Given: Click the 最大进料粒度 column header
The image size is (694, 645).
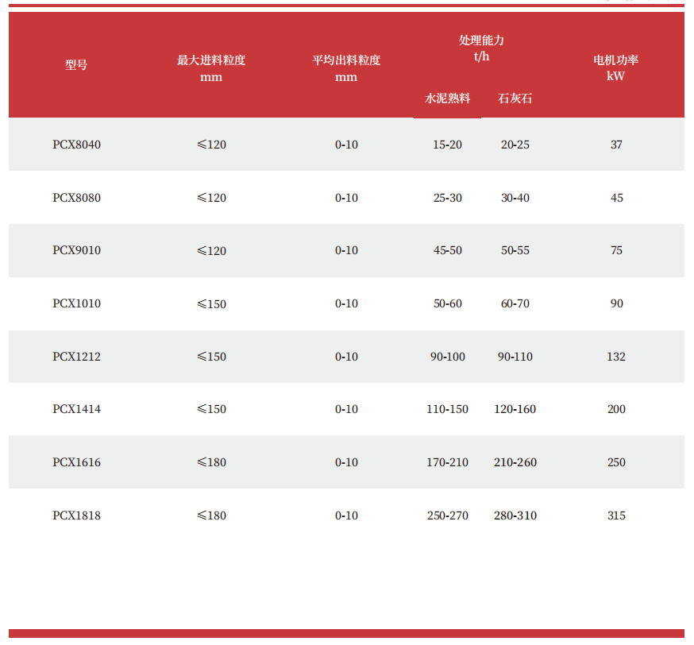Looking at the screenshot, I should tap(211, 68).
